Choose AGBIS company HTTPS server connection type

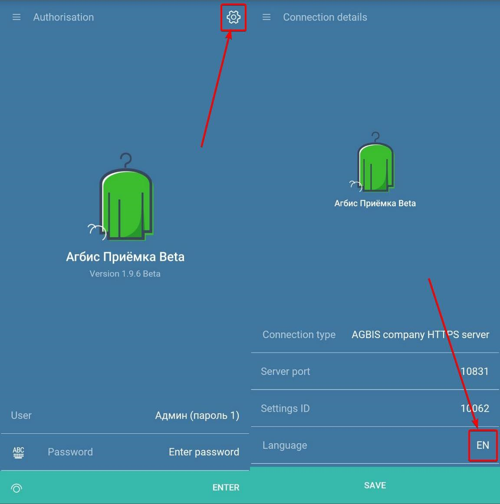420,335
